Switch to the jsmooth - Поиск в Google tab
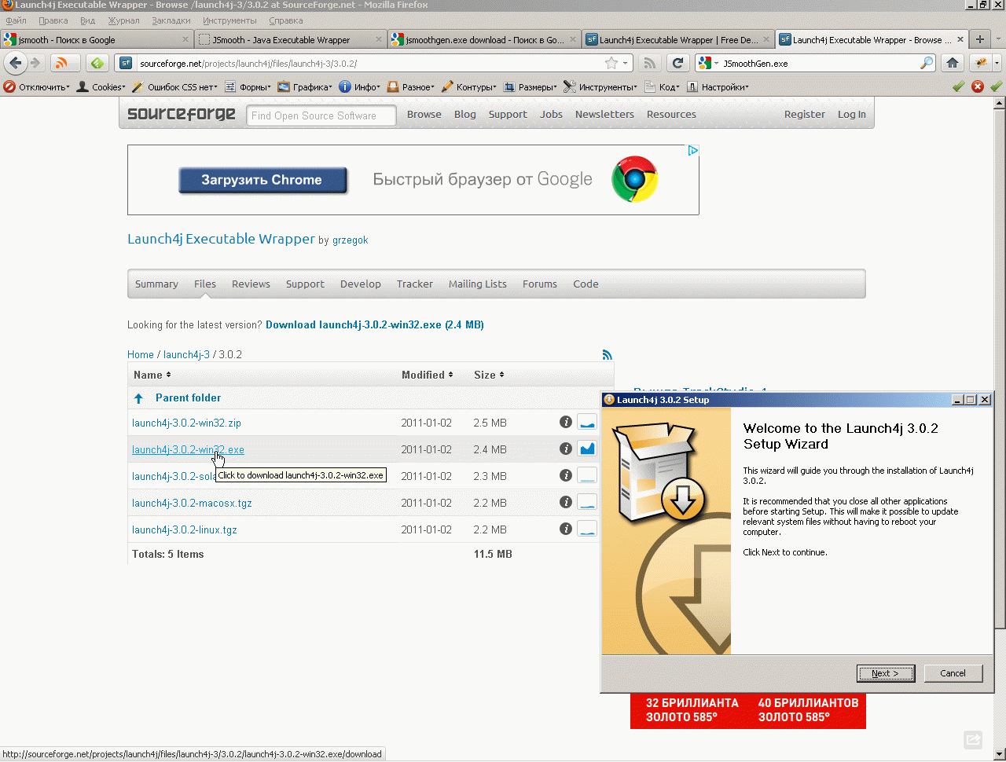This screenshot has width=1006, height=762. (97, 39)
